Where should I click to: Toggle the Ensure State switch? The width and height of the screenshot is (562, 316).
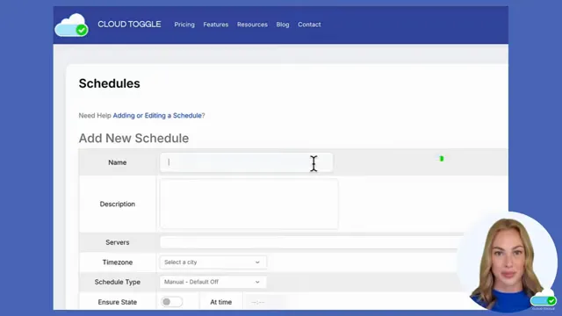171,302
